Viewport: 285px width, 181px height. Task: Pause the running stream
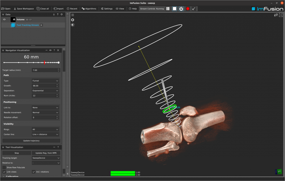point(168,9)
